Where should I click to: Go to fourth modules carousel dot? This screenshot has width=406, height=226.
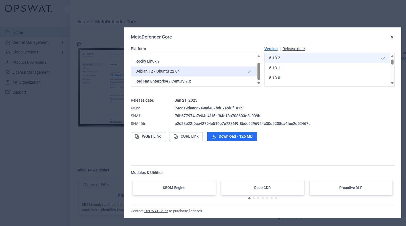tap(263, 198)
